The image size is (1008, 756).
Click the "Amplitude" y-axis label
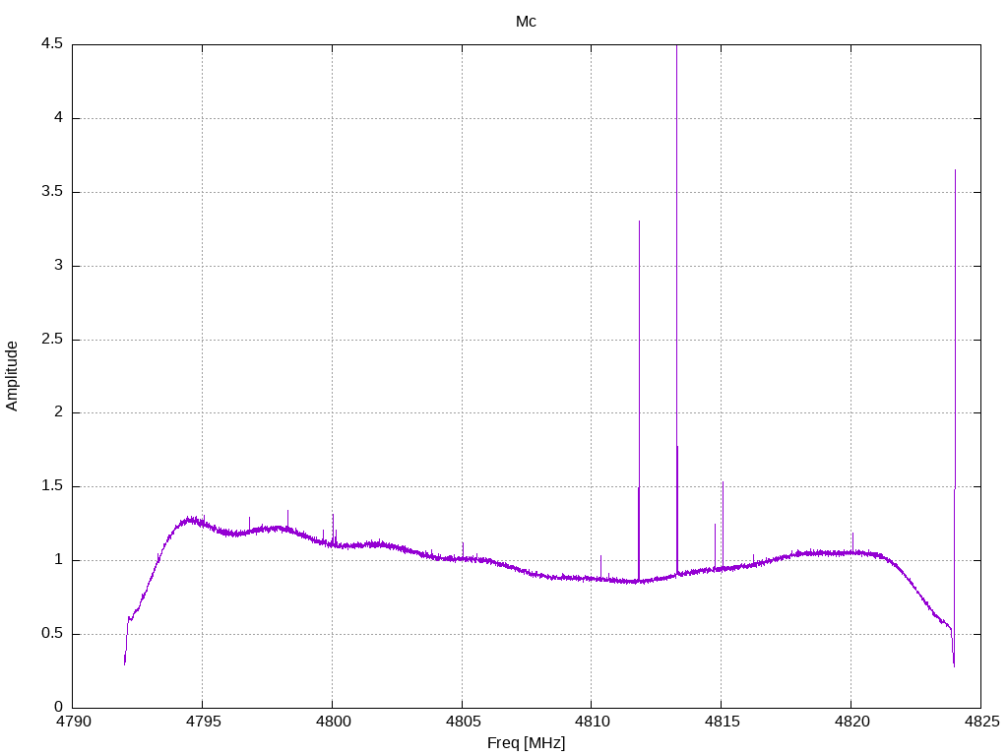(x=13, y=376)
